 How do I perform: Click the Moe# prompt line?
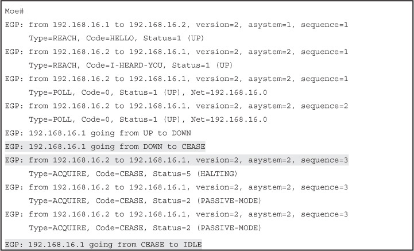pos(14,11)
